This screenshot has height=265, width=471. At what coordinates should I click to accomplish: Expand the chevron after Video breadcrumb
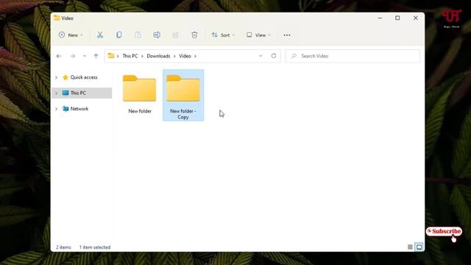[x=195, y=56]
